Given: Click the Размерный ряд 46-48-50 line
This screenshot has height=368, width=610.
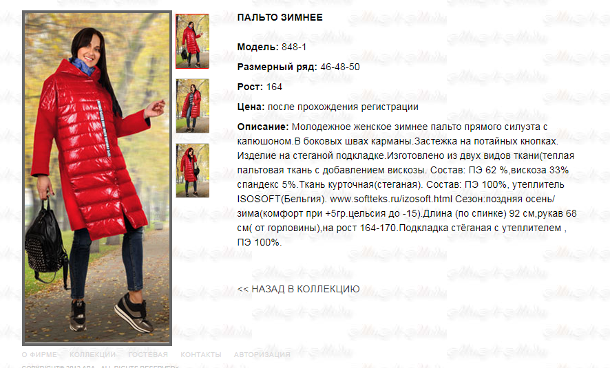Looking at the screenshot, I should pyautogui.click(x=298, y=67).
